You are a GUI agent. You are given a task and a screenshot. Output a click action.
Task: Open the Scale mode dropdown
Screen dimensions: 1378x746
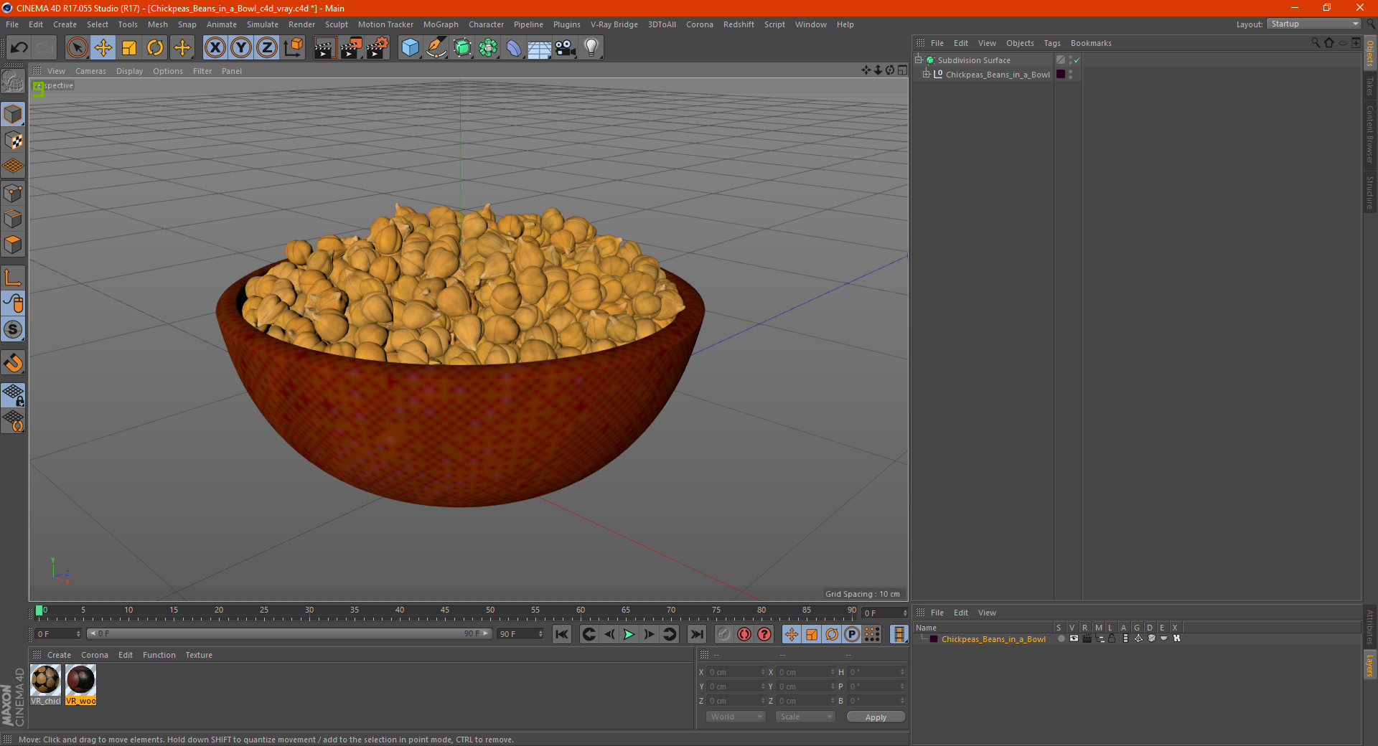point(805,717)
